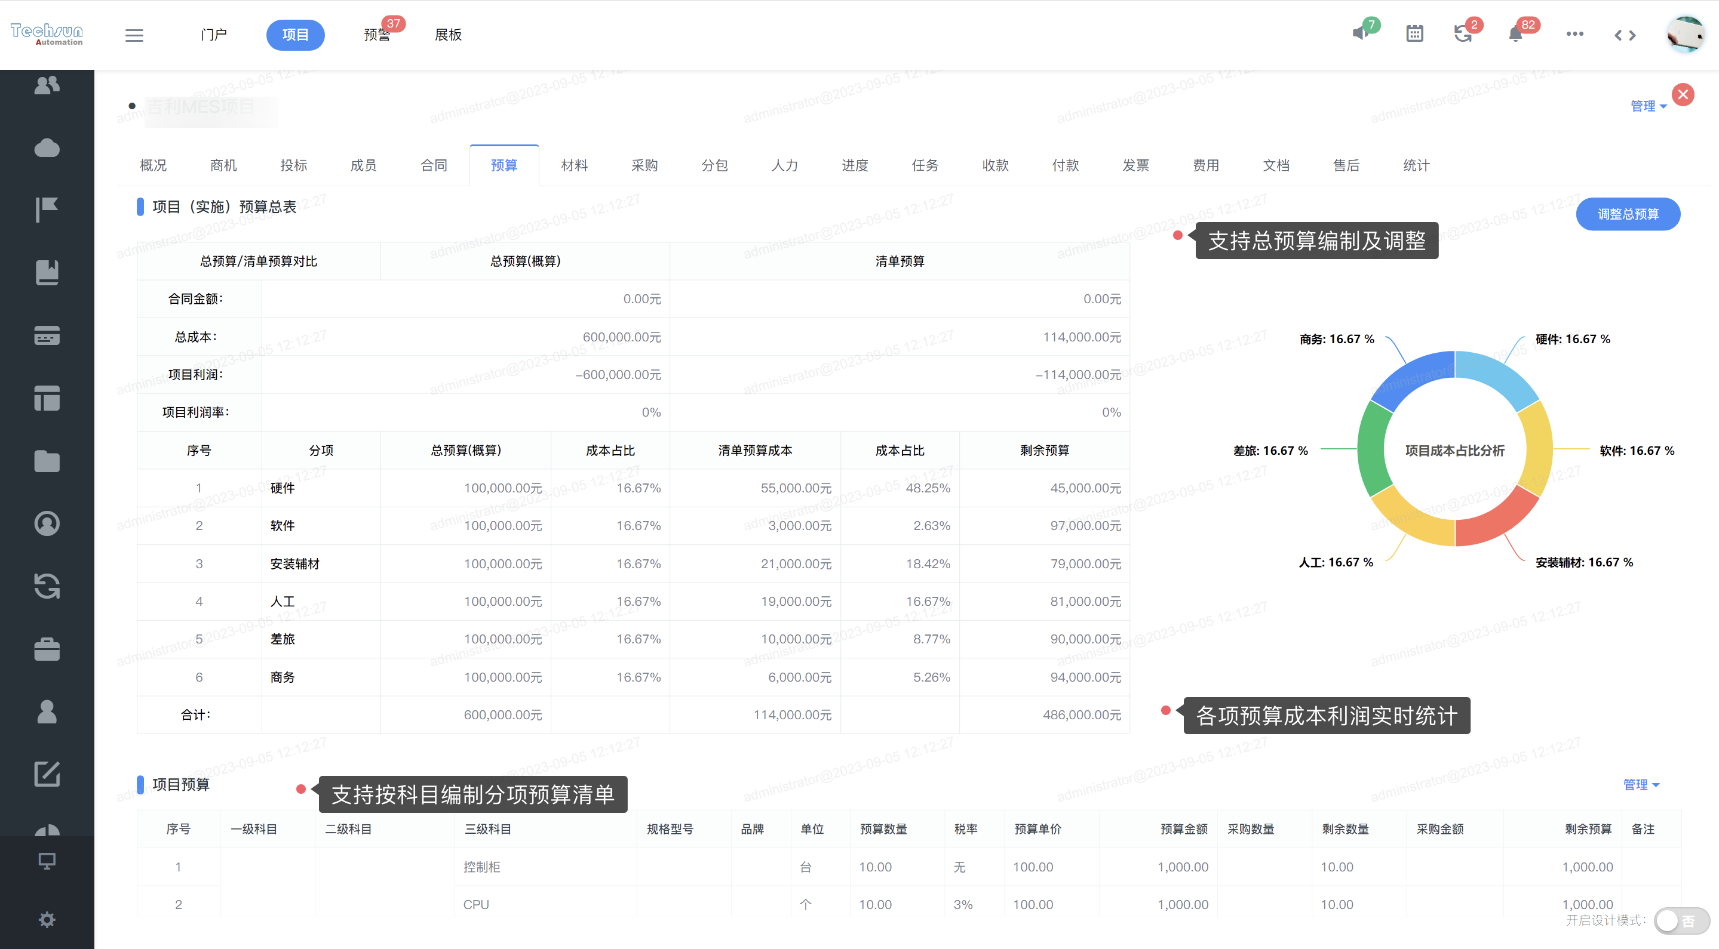This screenshot has height=949, width=1719.
Task: Switch to the 采购 tab
Action: coord(644,165)
